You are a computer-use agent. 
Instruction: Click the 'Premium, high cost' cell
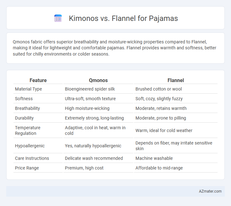click(x=84, y=168)
